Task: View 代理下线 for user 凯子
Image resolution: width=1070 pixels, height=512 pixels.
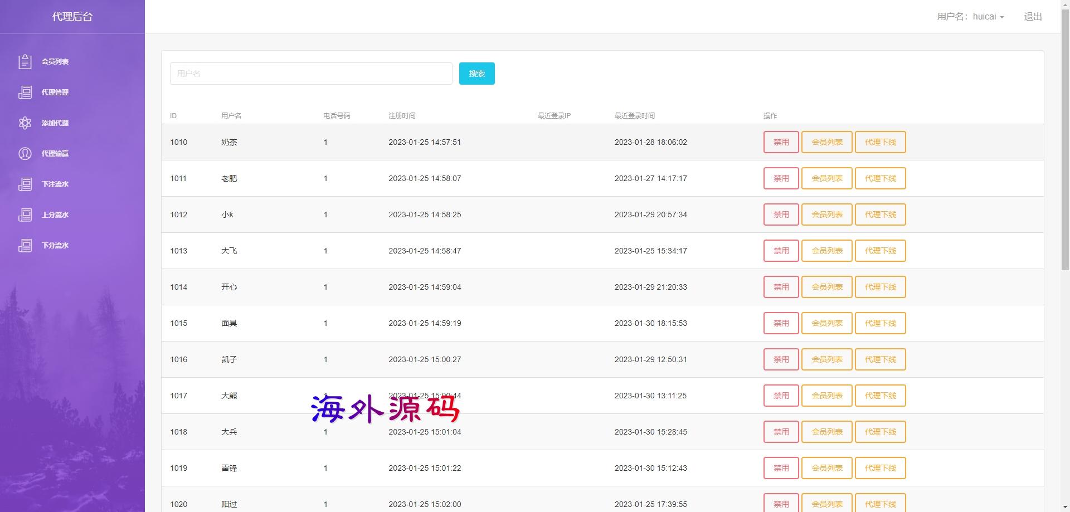Action: pos(880,359)
